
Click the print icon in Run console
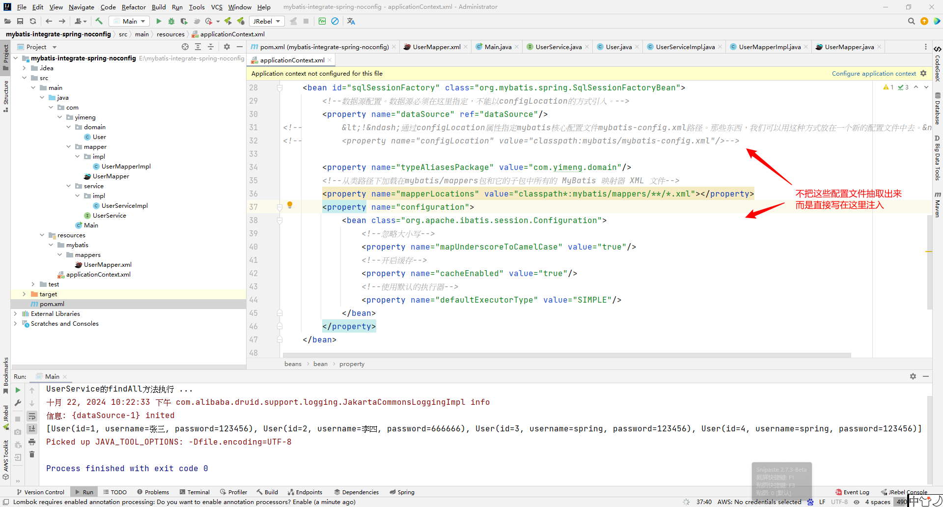(x=32, y=442)
